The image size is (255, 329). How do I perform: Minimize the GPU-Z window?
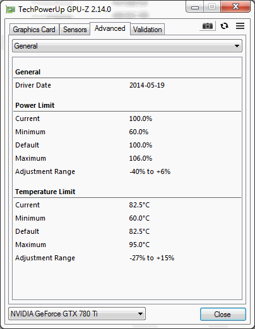[x=195, y=8]
